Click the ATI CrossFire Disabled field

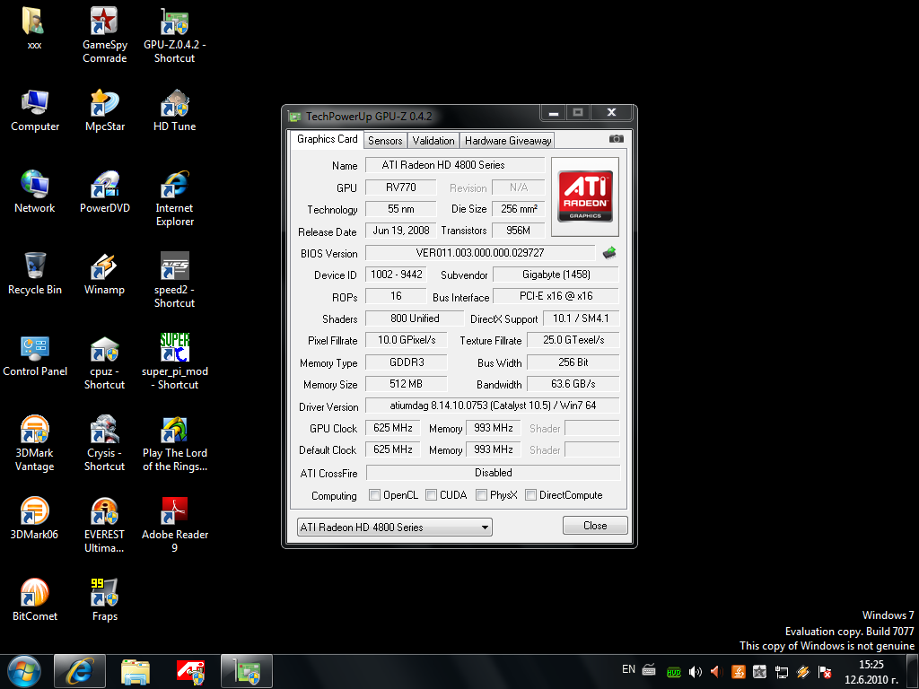493,472
